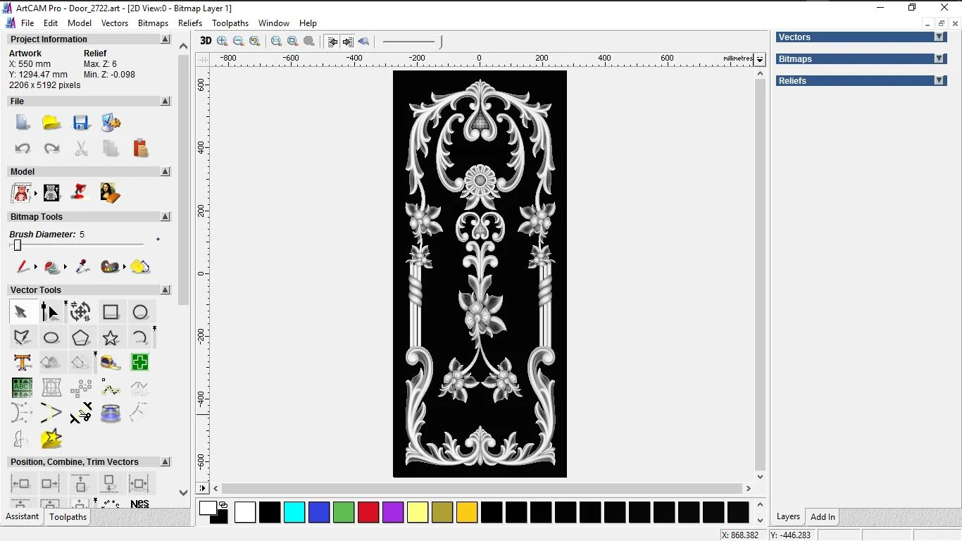This screenshot has height=541, width=962.
Task: Toggle the left panel visibility arrow button
Action: click(x=332, y=42)
